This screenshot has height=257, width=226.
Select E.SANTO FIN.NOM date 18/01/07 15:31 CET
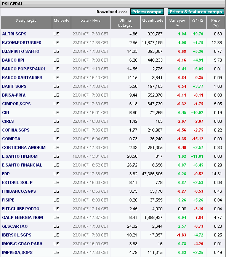(90, 156)
